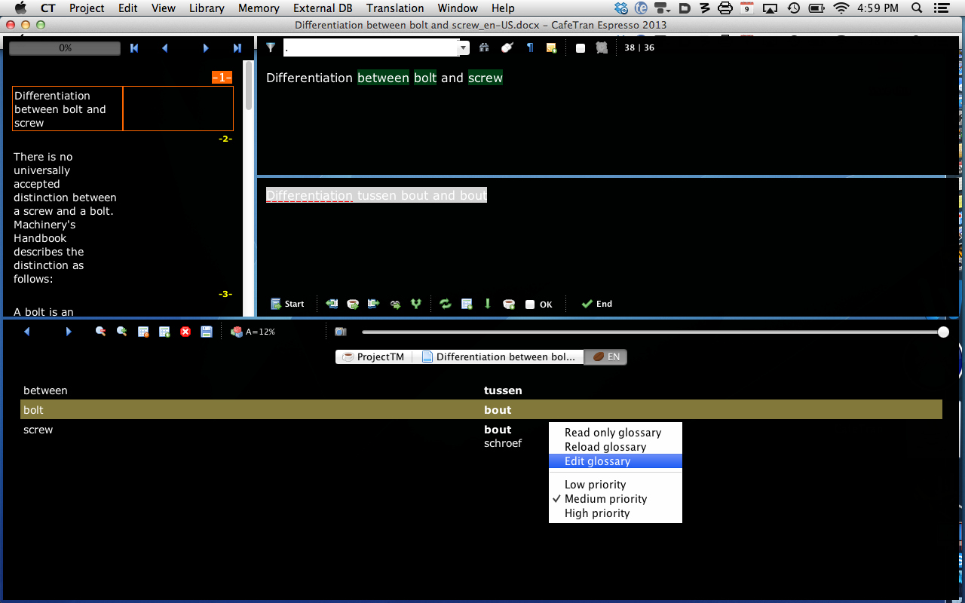Choose Edit glossary from context menu
This screenshot has width=965, height=603.
click(597, 461)
